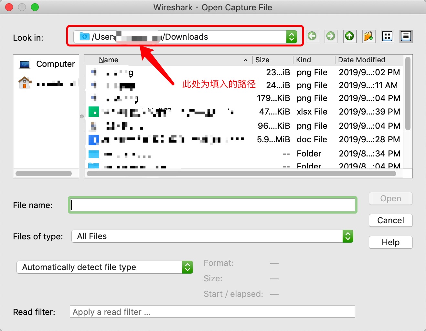The width and height of the screenshot is (426, 331).
Task: Select Computer in the sidebar
Action: tap(47, 64)
